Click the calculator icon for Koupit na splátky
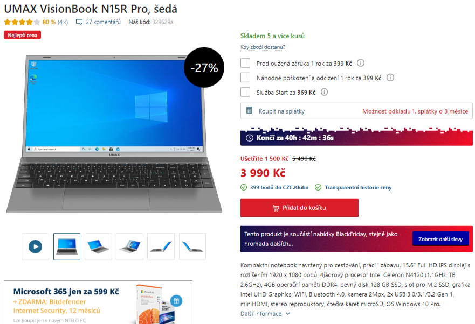The height and width of the screenshot is (324, 475). coord(249,110)
